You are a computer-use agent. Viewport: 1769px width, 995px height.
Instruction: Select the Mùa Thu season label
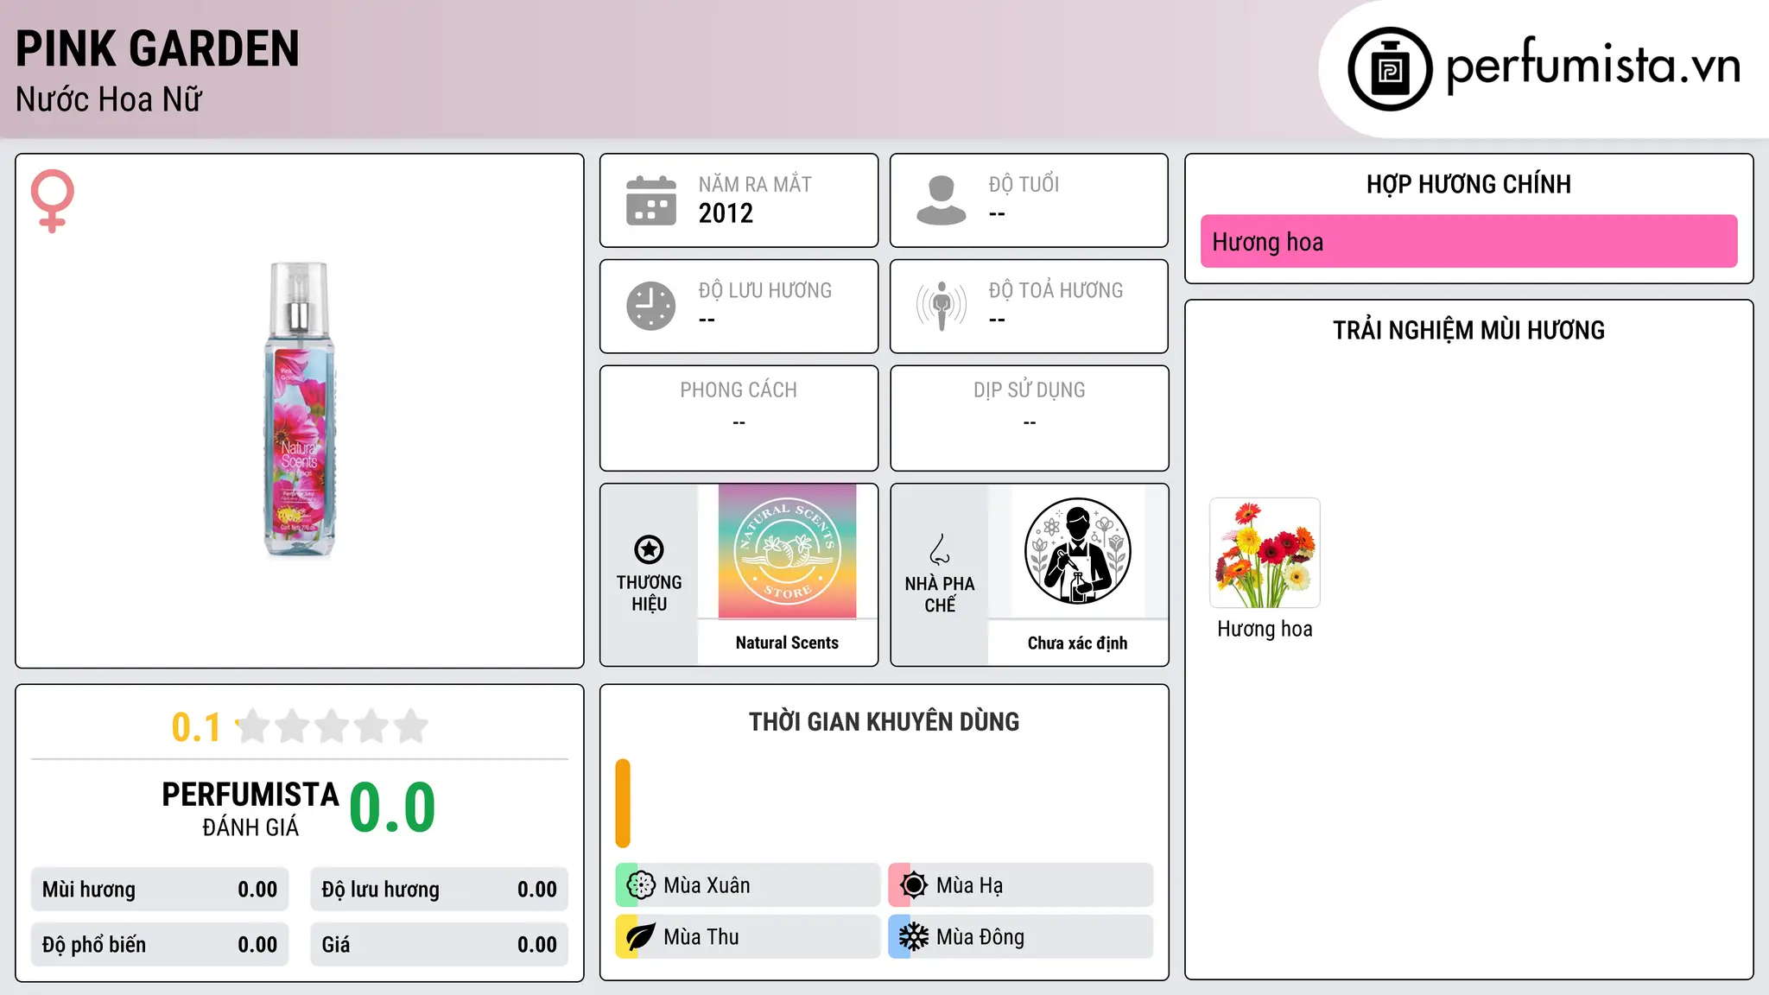coord(701,937)
